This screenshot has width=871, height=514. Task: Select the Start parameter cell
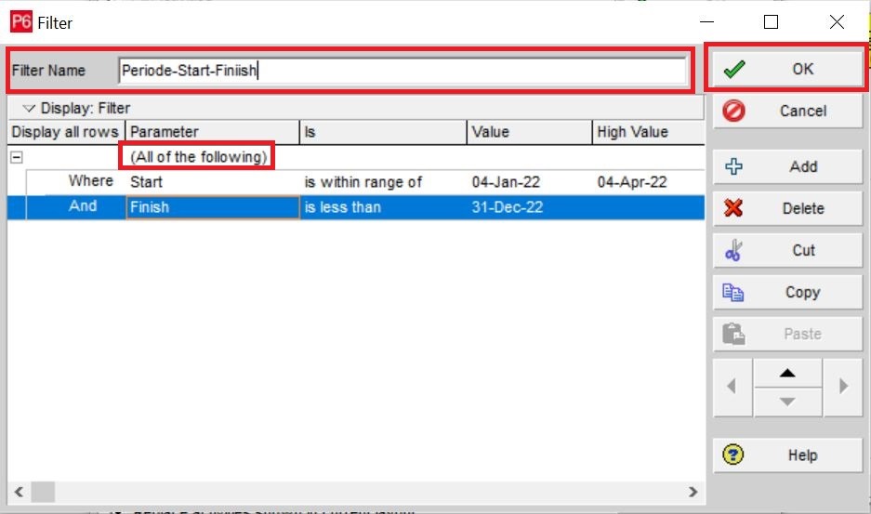tap(213, 181)
